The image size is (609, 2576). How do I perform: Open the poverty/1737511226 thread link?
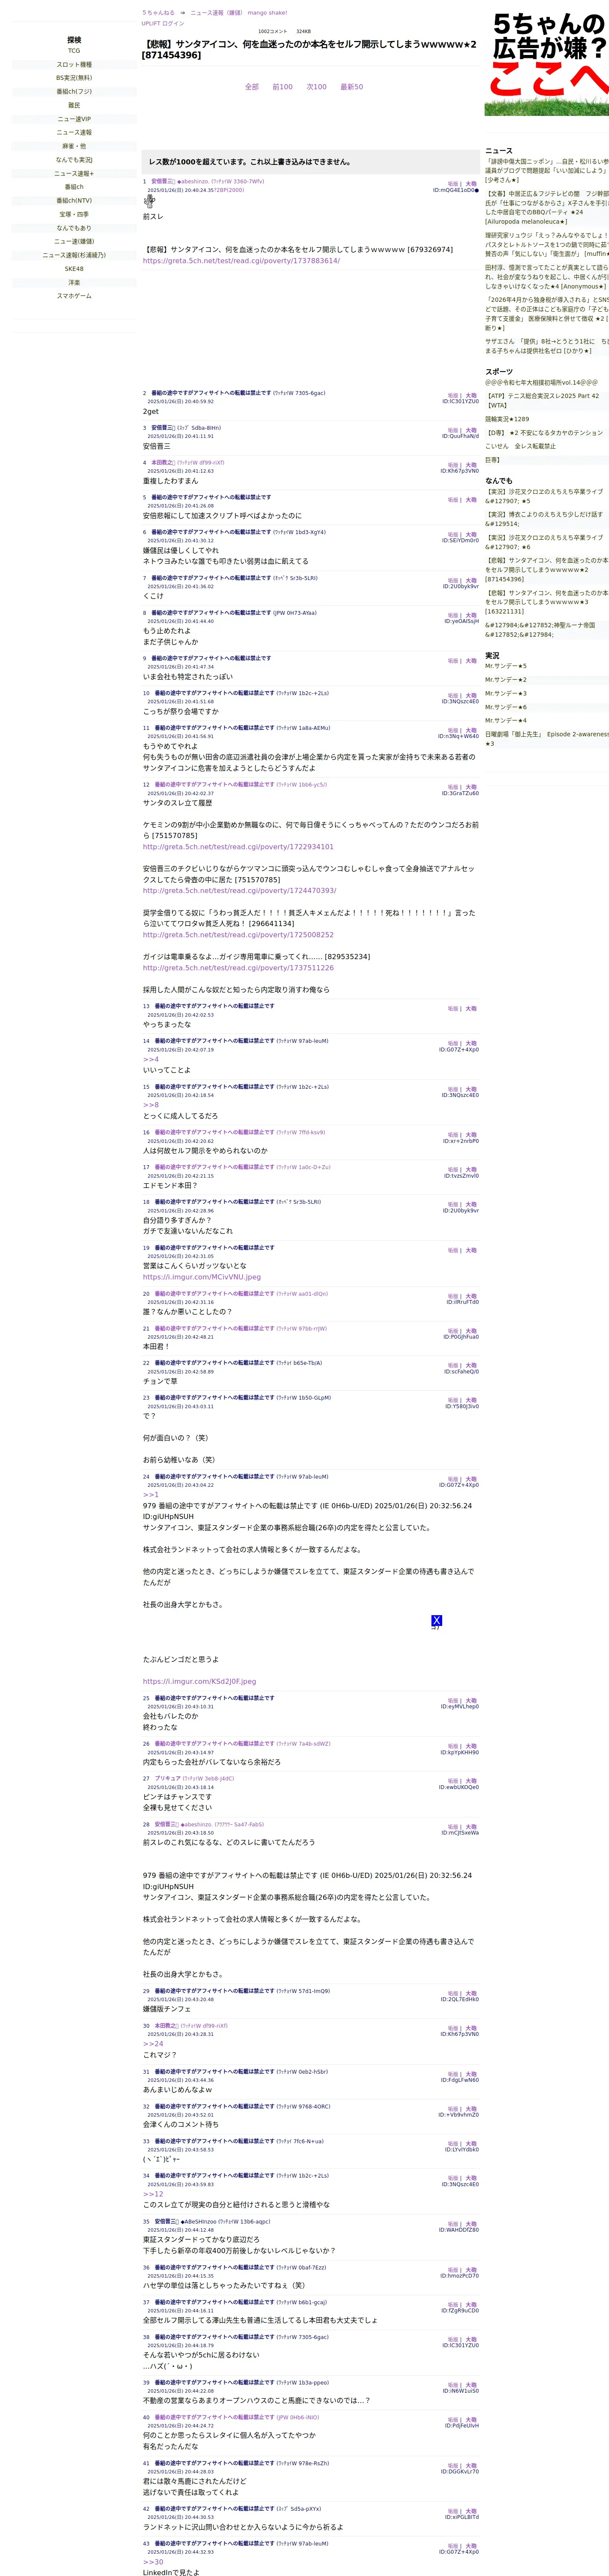[x=238, y=968]
